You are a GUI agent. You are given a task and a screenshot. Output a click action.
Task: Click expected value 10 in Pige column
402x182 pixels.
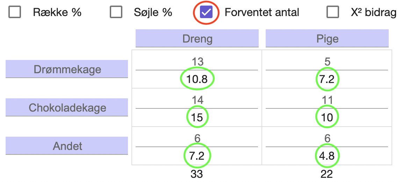(x=327, y=117)
